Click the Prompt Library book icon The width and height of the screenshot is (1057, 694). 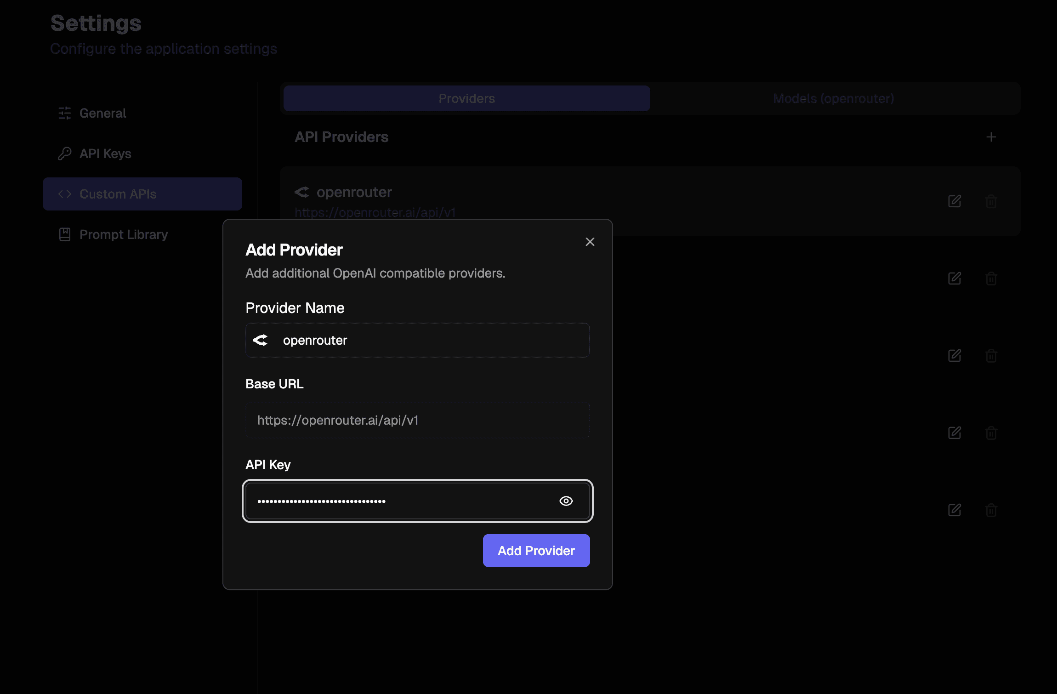click(65, 234)
